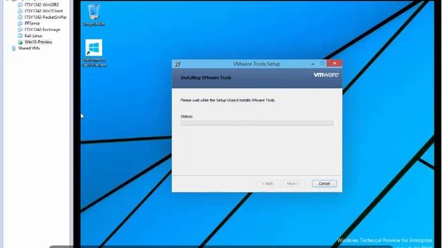Click the 'Installing VMware Tools' heading

point(206,78)
